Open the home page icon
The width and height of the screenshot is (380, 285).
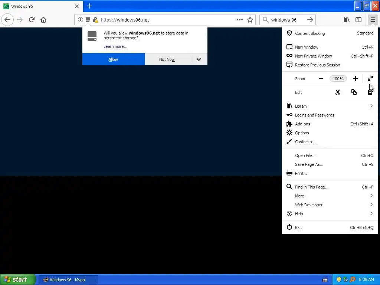pos(43,20)
